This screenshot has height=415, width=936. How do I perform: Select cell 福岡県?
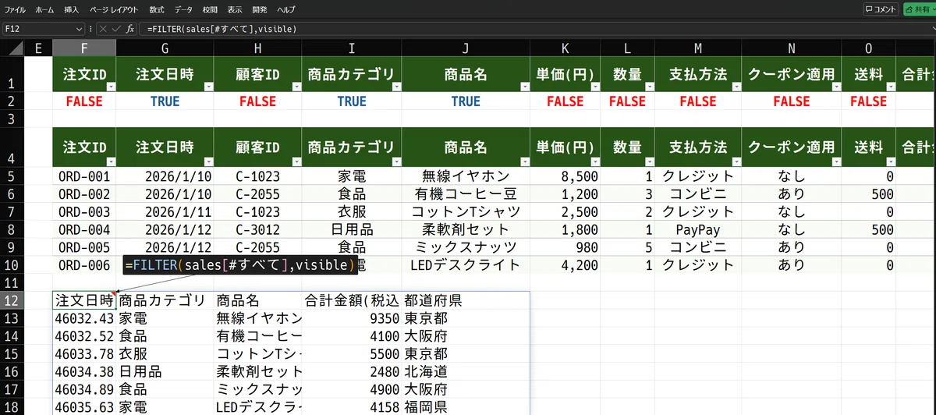click(466, 406)
